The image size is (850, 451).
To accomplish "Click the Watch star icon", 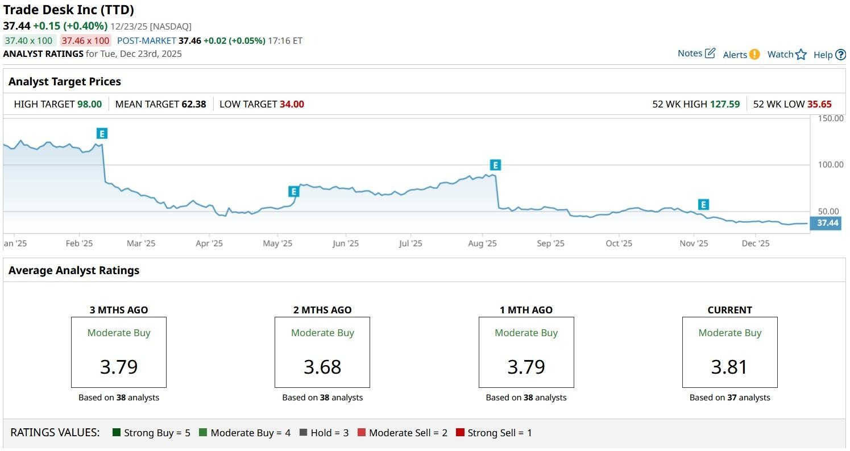I will point(801,55).
